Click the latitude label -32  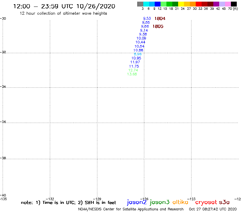[3, 52]
